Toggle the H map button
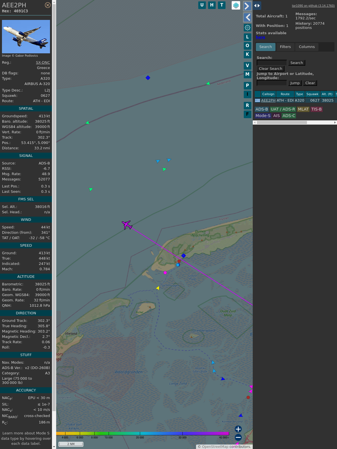 point(212,5)
